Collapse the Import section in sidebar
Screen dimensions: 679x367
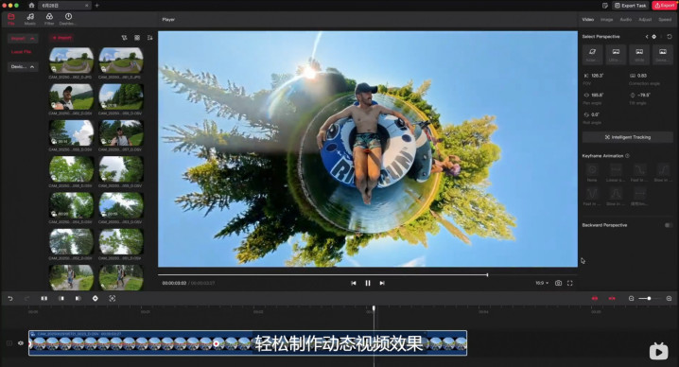point(23,39)
